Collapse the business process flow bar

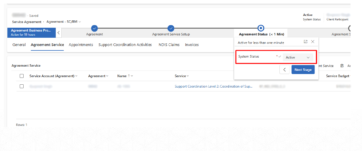click(59, 32)
